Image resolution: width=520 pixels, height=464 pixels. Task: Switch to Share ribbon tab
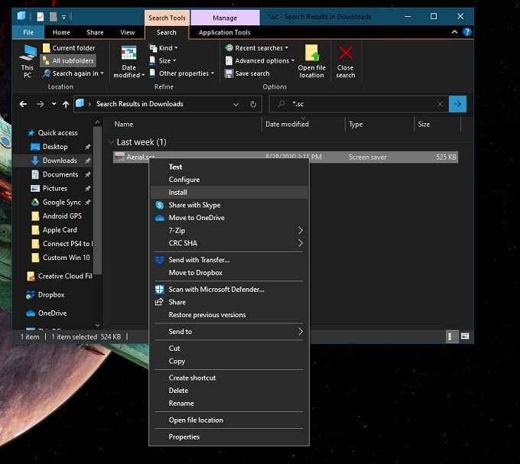(95, 32)
